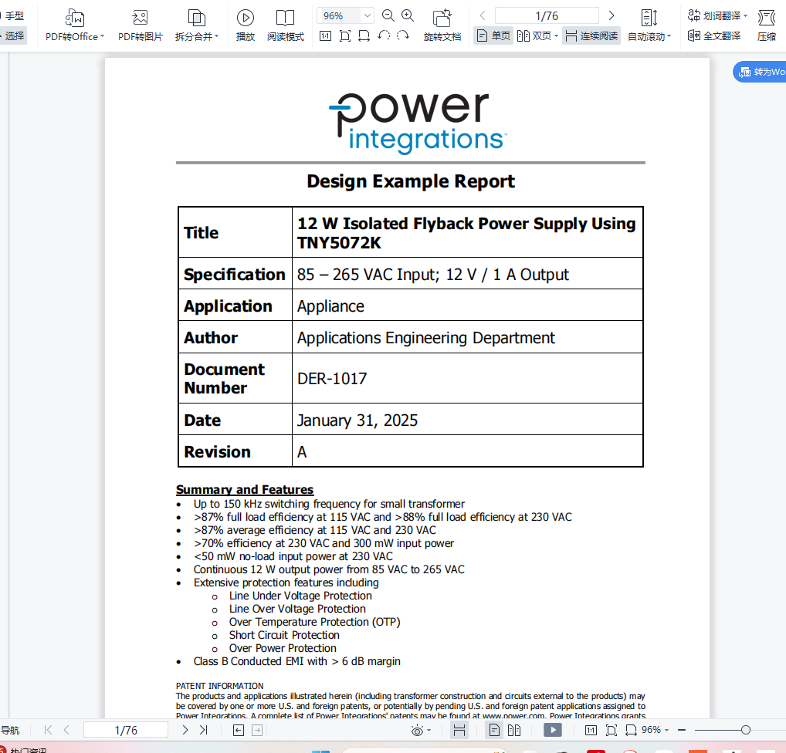Expand 拆分合并 dropdown arrow

coord(216,36)
